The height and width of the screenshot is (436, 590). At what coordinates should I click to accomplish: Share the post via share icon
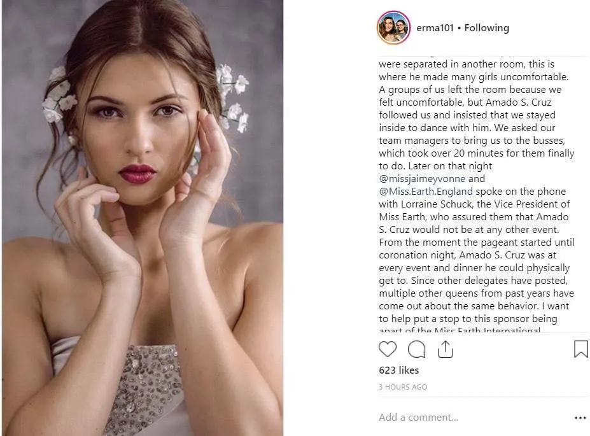point(445,349)
